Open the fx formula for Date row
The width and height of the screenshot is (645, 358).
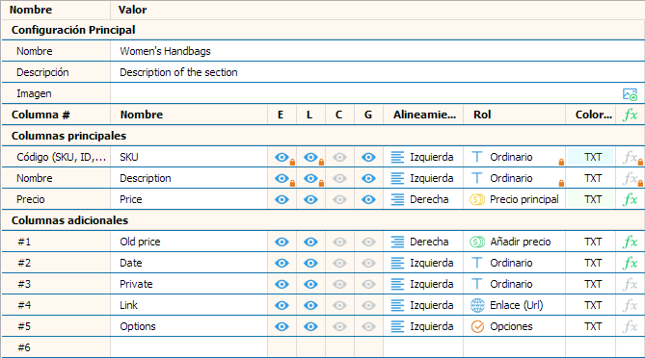pos(630,263)
